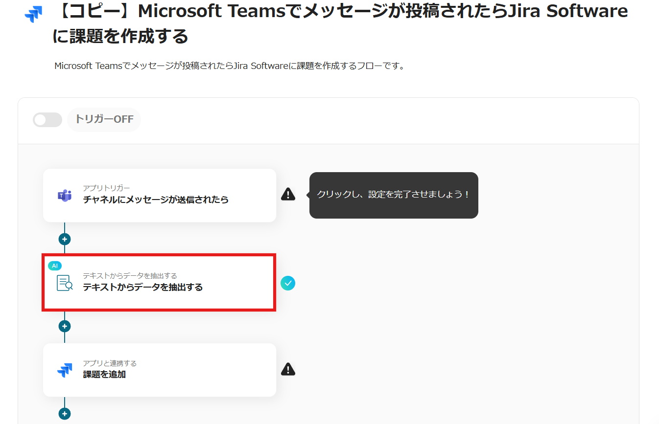Click the flow description text
Screen dimensions: 659x424
(x=230, y=66)
